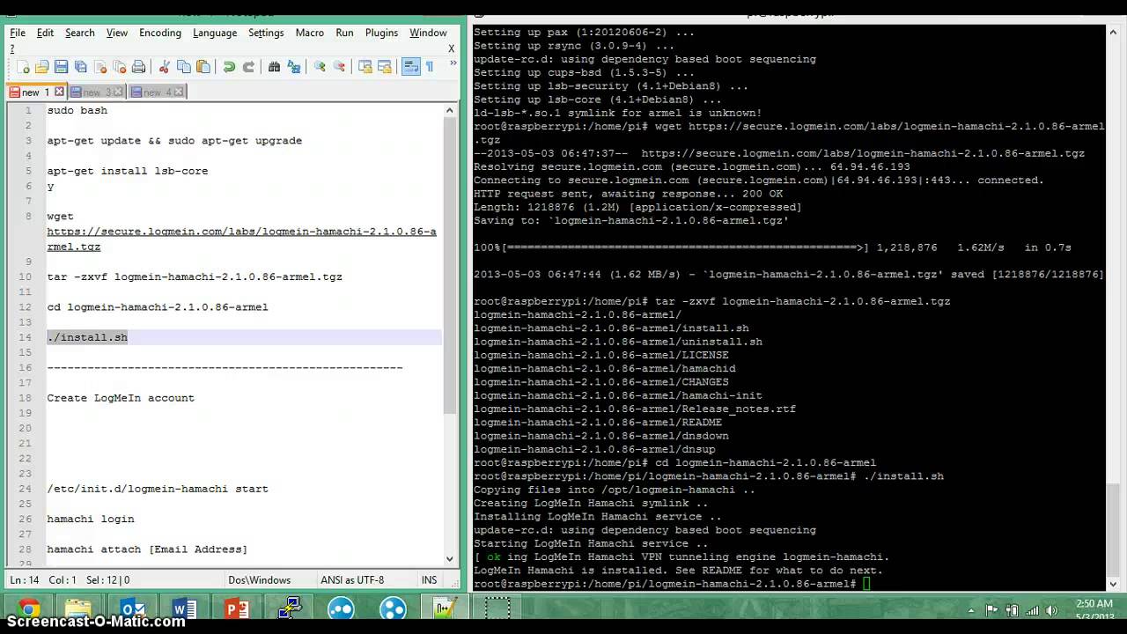This screenshot has width=1127, height=634.
Task: Click the "hamachi login" line in the editor
Action: 91,519
